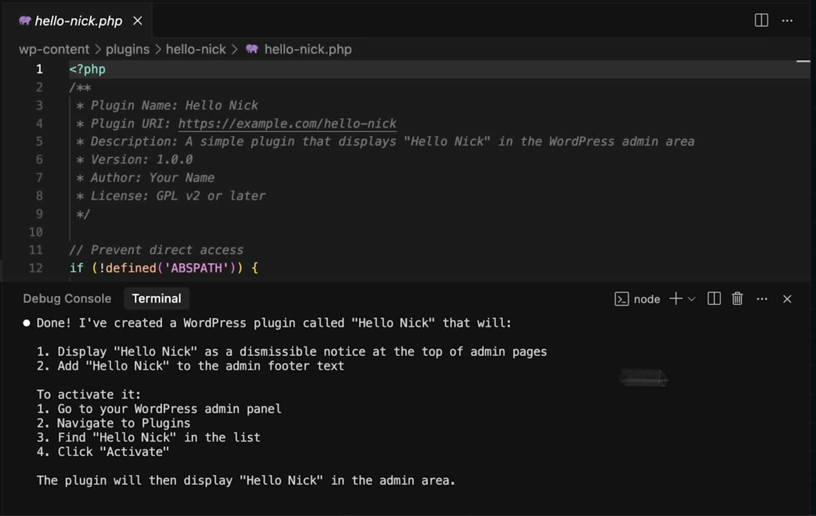Select plugins in the breadcrumb bar

[127, 49]
